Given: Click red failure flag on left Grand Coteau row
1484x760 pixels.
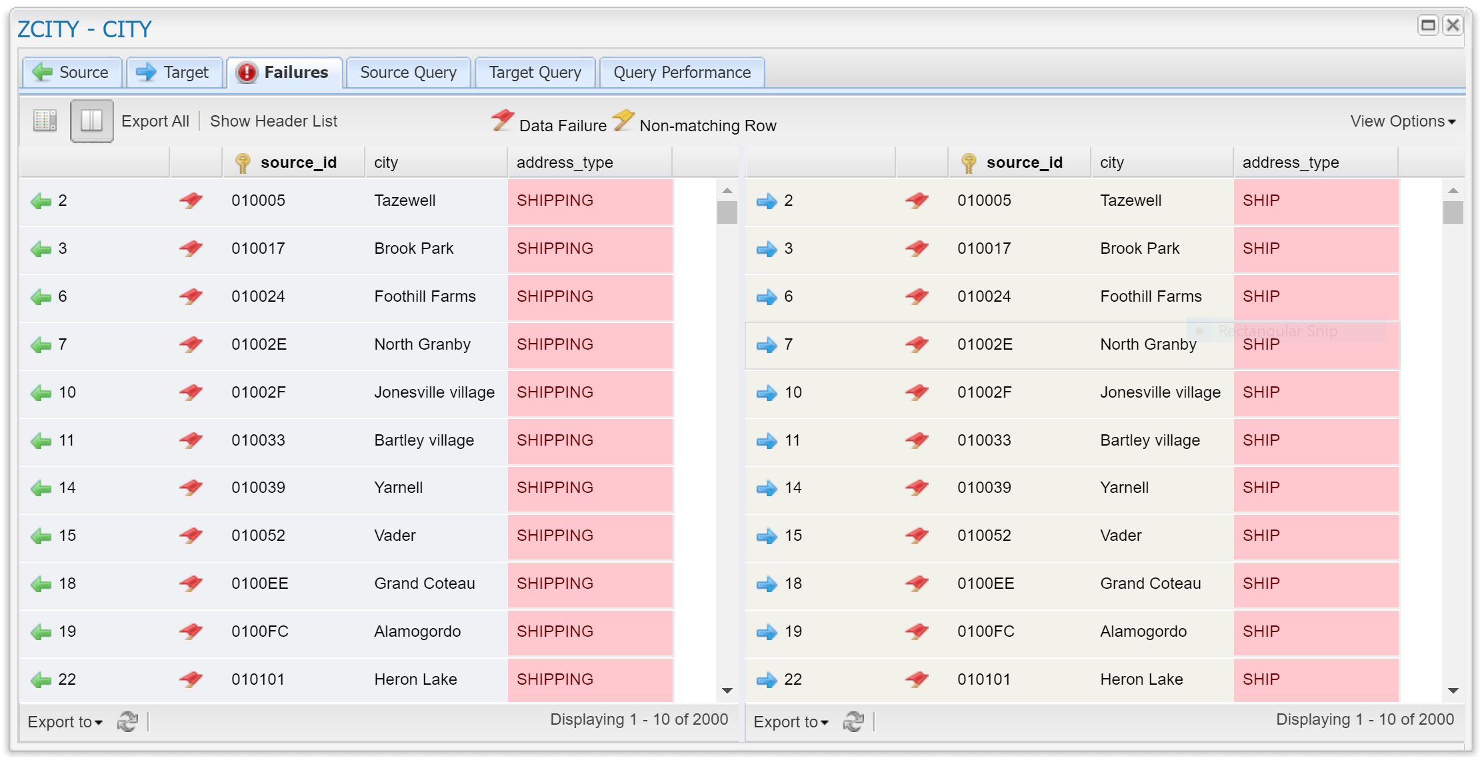Looking at the screenshot, I should click(x=191, y=583).
